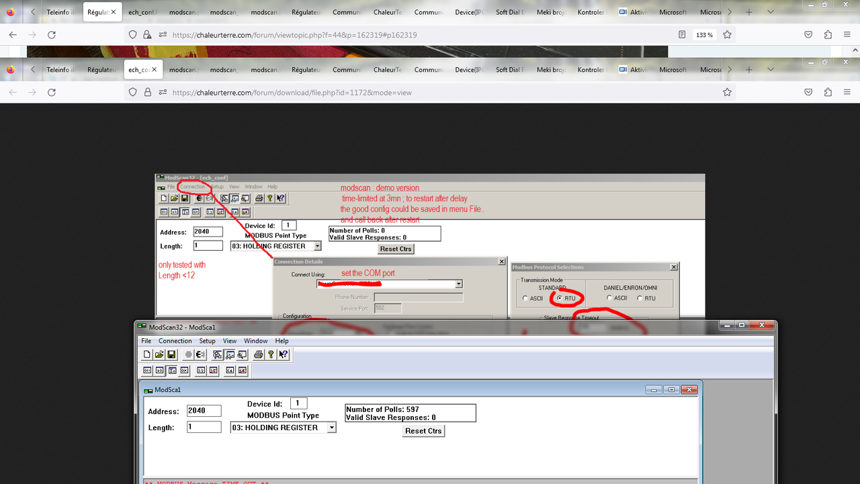Switch display to binary format icon
This screenshot has height=484, width=860.
147,370
